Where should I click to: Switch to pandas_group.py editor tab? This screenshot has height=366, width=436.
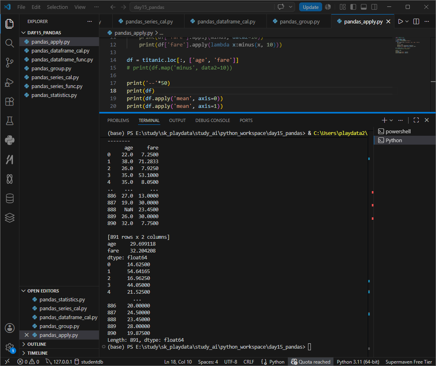click(x=300, y=21)
